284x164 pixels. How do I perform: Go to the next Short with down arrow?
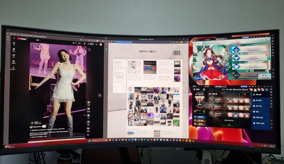click(100, 95)
